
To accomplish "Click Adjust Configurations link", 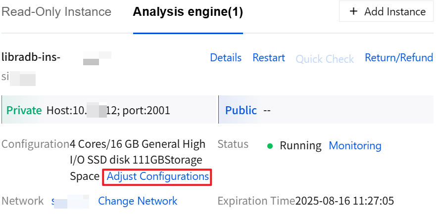I will [158, 176].
